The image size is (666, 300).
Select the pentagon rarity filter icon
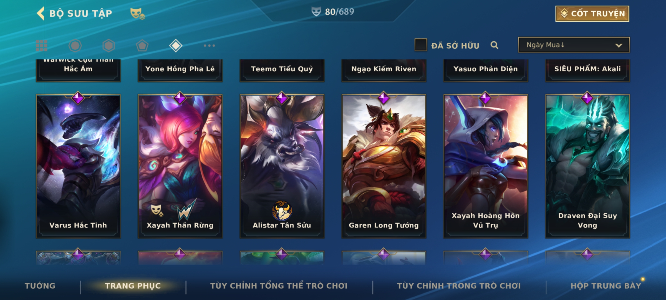[142, 46]
